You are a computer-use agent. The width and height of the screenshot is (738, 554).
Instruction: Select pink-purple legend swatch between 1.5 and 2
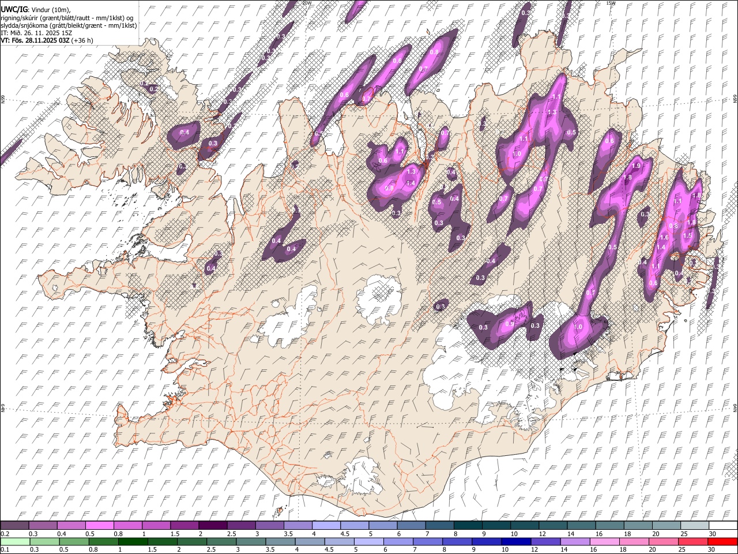pyautogui.click(x=184, y=525)
